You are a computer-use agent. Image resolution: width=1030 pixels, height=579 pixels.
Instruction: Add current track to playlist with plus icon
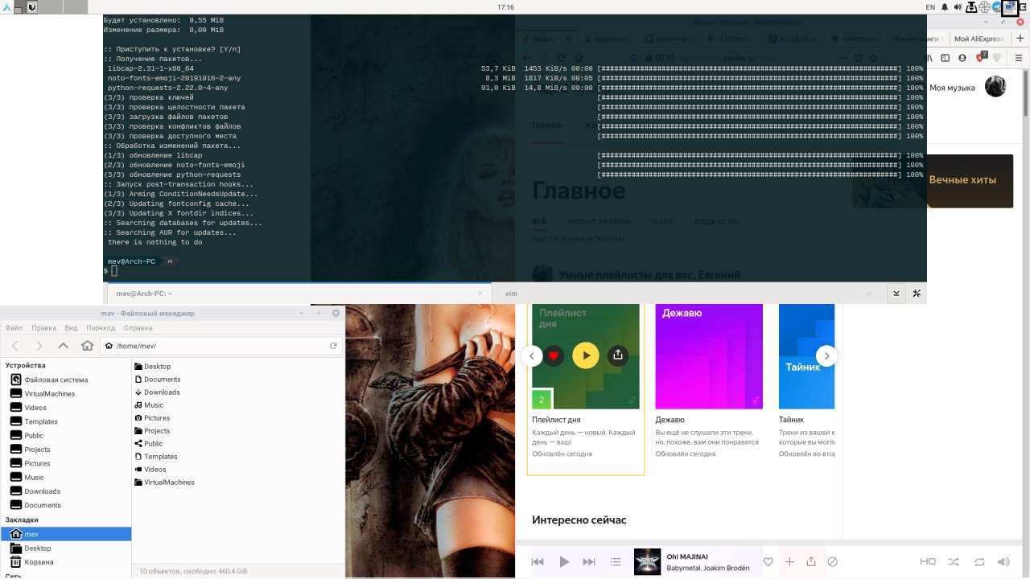pyautogui.click(x=790, y=562)
